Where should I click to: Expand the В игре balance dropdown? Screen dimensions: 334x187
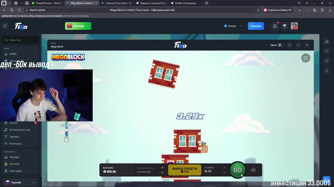(234, 26)
